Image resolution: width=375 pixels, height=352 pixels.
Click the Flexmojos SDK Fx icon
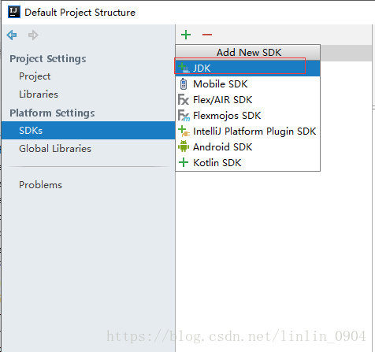pyautogui.click(x=184, y=116)
